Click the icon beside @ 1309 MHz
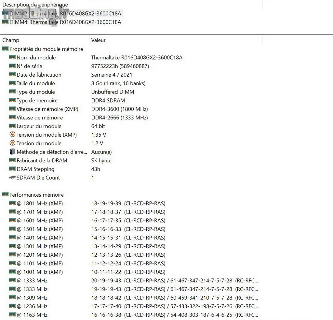The height and width of the screenshot is (320, 333). pyautogui.click(x=12, y=297)
